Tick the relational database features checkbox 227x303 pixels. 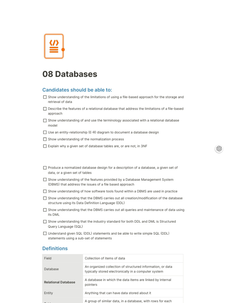tap(45, 109)
